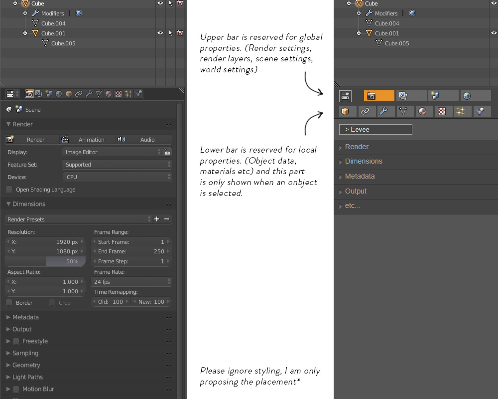The height and width of the screenshot is (399, 498).
Task: Open editor type button in right mockup
Action: point(345,96)
